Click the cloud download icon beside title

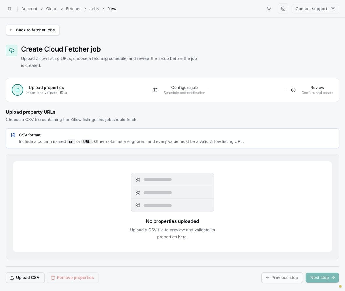(12, 50)
